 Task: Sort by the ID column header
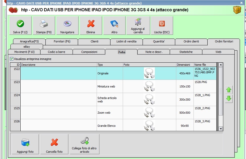point(15,65)
